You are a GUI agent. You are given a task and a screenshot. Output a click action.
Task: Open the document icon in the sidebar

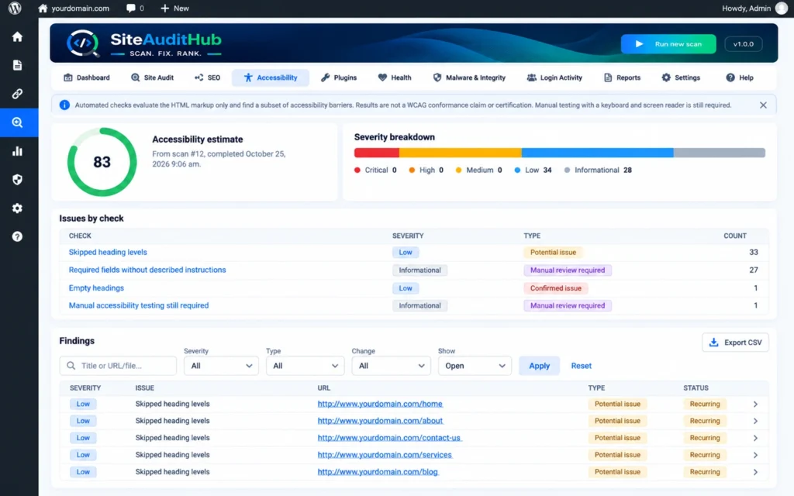[17, 65]
